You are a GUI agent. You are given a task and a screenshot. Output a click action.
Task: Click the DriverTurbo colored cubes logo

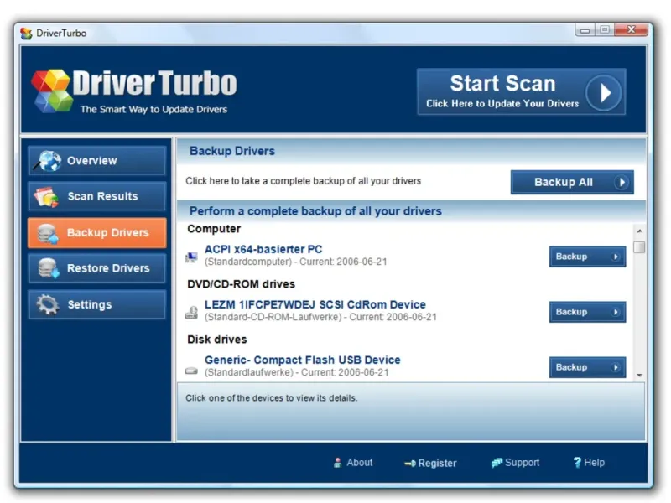52,91
